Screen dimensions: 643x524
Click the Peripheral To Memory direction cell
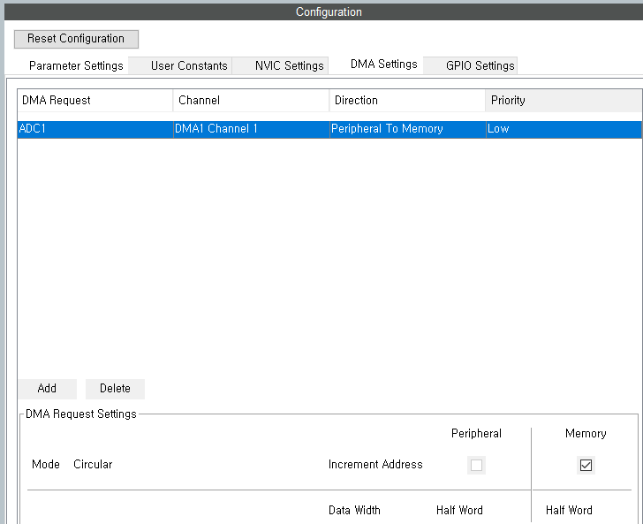click(407, 129)
